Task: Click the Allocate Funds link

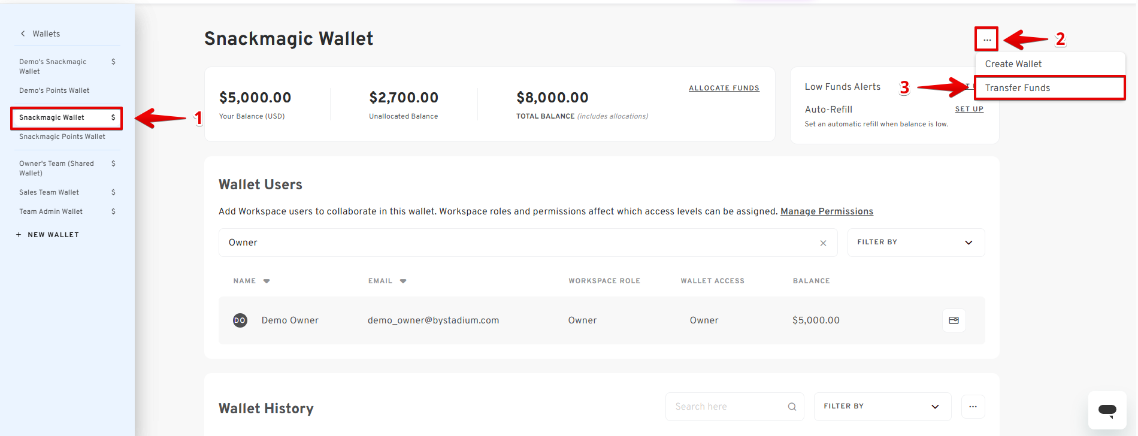Action: [x=724, y=88]
